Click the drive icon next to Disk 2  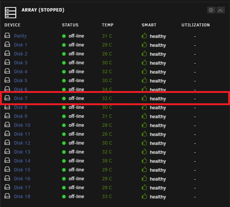[7, 53]
